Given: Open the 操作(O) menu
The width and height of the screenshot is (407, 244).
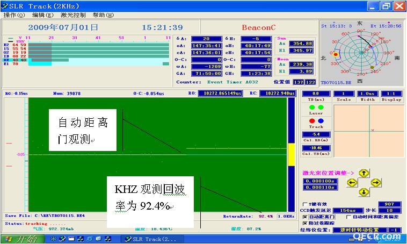Looking at the screenshot, I should [14, 15].
